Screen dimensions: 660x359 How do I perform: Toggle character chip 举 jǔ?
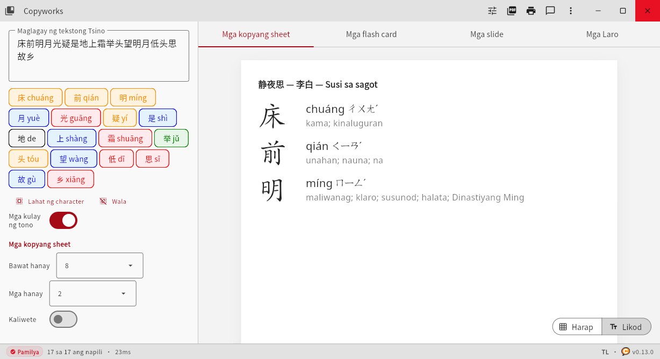(x=171, y=138)
